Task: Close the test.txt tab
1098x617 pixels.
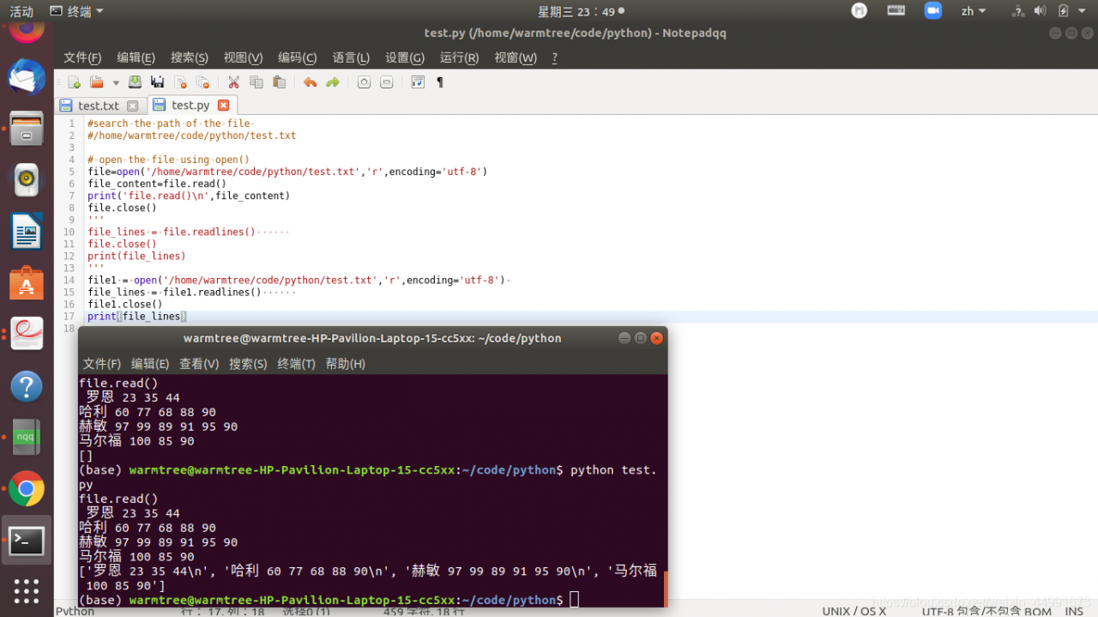Action: 132,106
